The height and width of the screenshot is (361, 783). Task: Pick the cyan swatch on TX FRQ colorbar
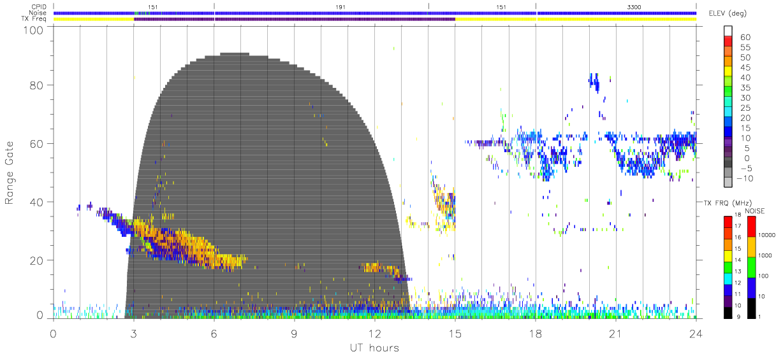728,278
